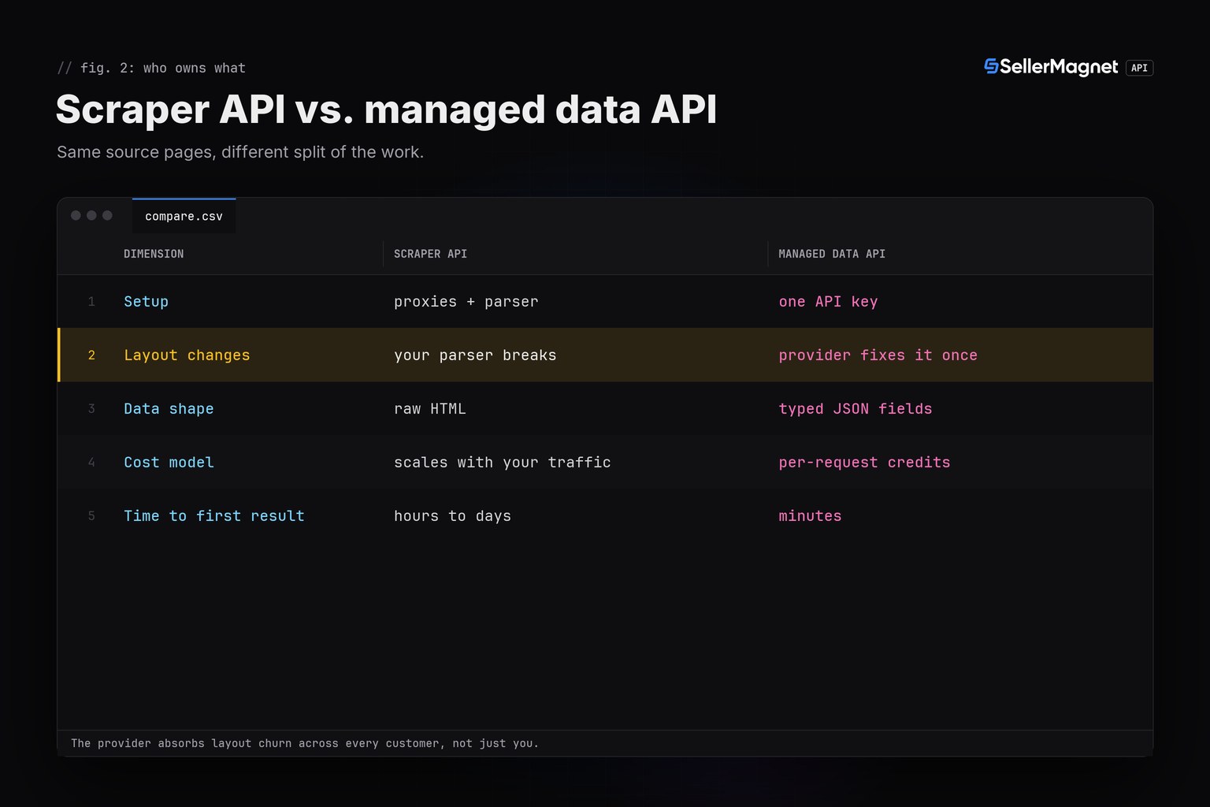This screenshot has height=807, width=1210.
Task: Click the SellerMagnet wordmark
Action: coord(1059,67)
